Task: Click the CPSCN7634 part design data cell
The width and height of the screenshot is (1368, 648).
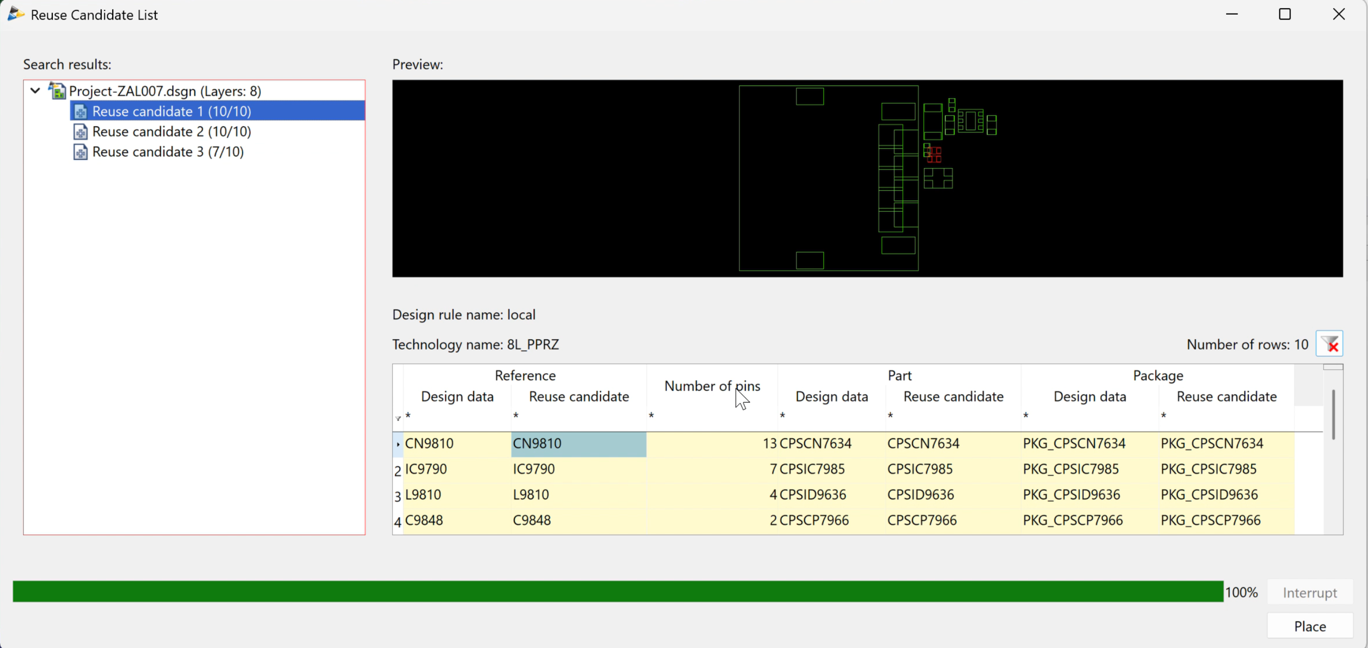Action: pyautogui.click(x=831, y=444)
